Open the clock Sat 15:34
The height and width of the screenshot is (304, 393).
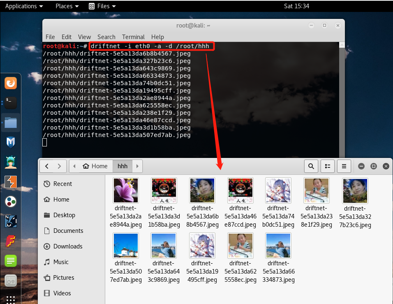click(296, 6)
